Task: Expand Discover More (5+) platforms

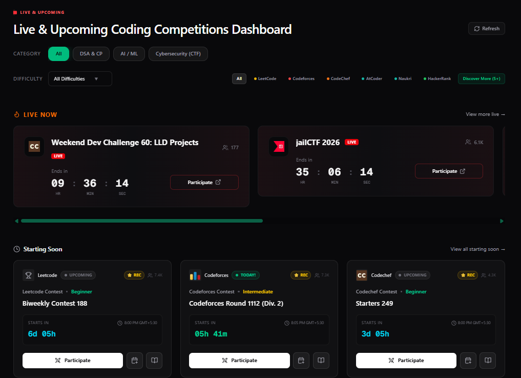Action: pyautogui.click(x=482, y=79)
